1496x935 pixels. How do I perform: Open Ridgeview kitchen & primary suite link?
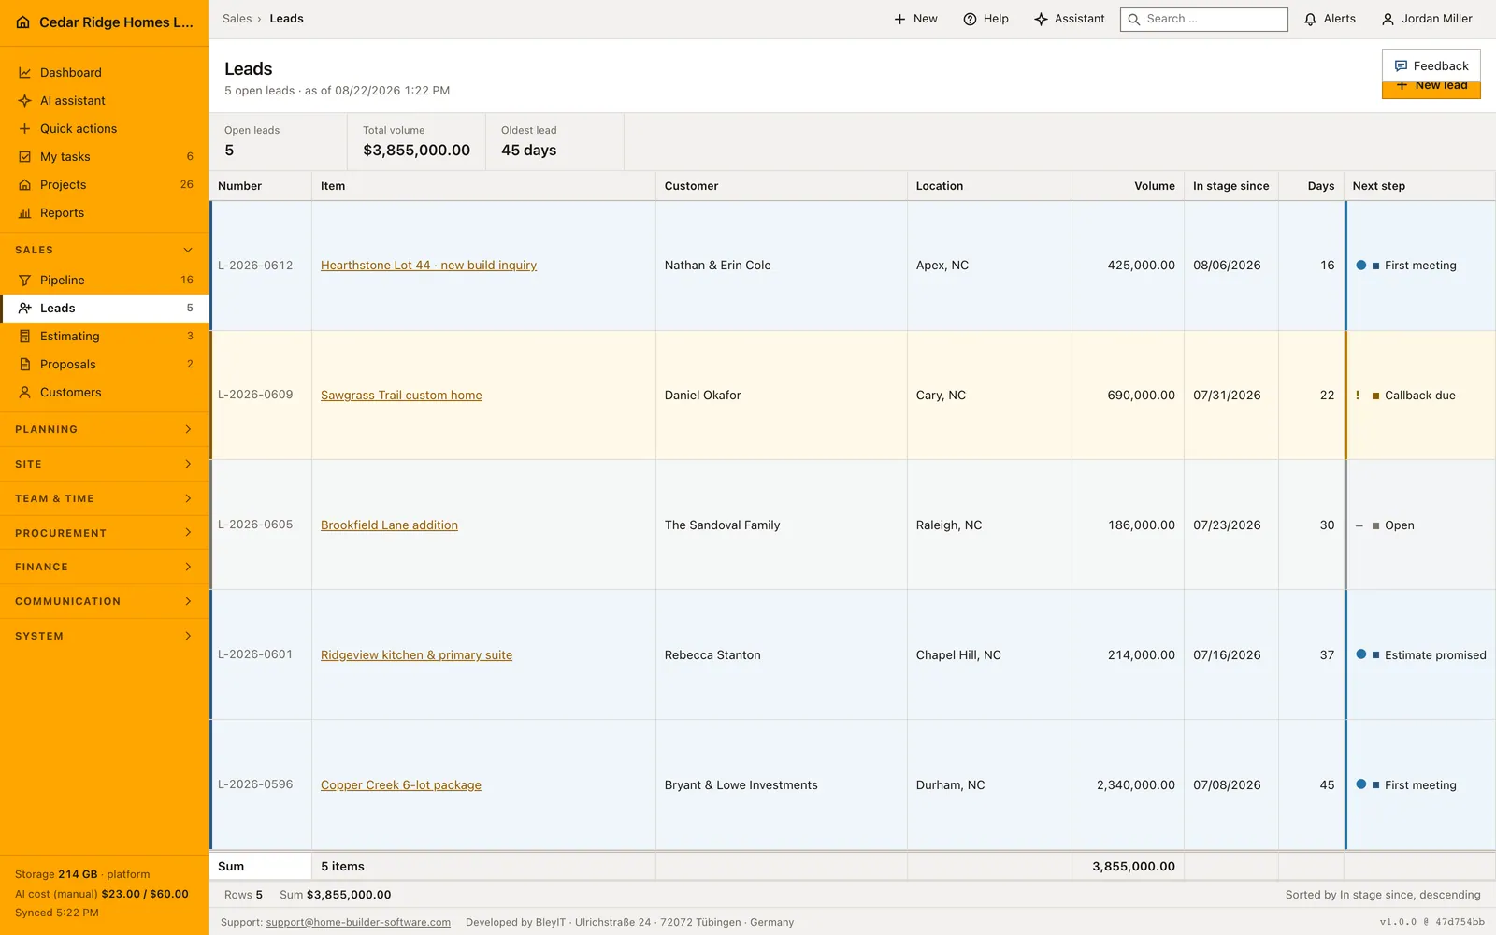pos(416,655)
